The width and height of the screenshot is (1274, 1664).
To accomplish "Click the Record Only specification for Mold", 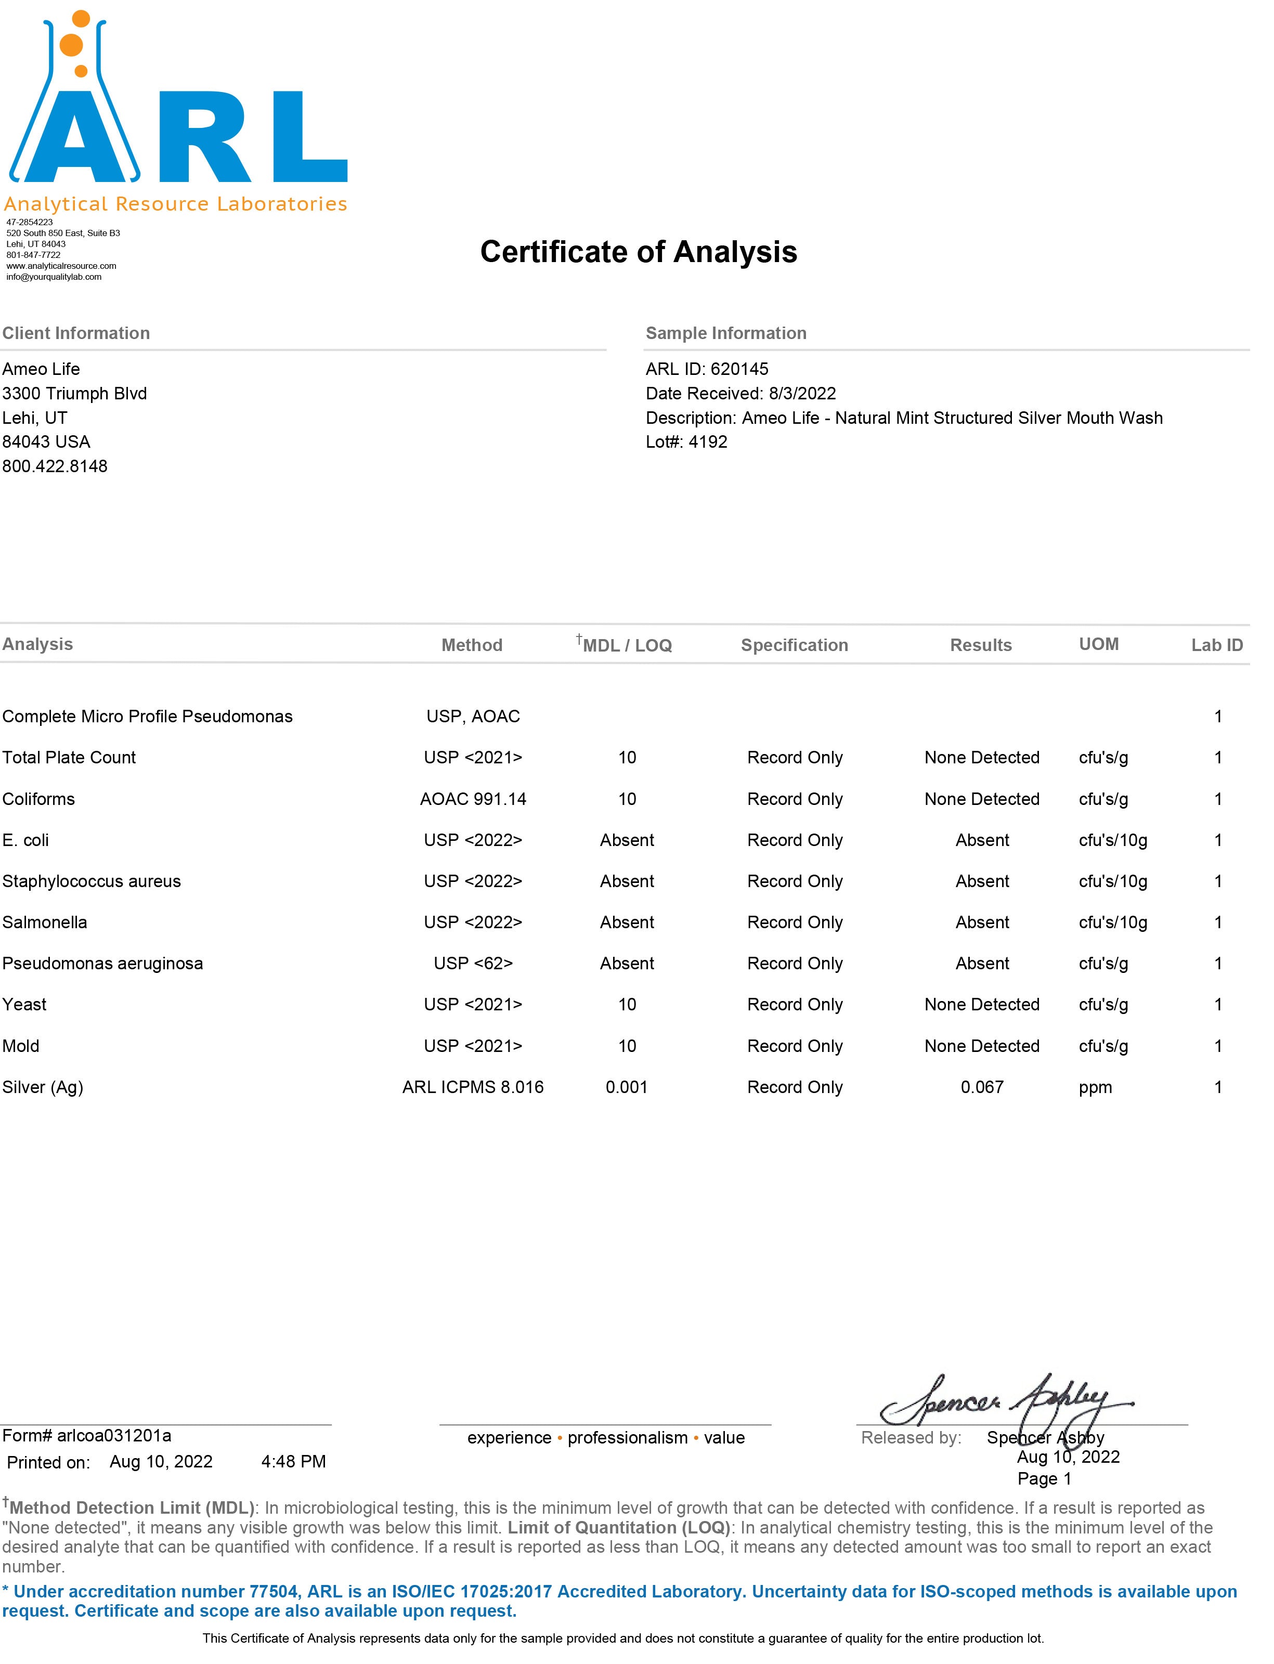I will [795, 1046].
